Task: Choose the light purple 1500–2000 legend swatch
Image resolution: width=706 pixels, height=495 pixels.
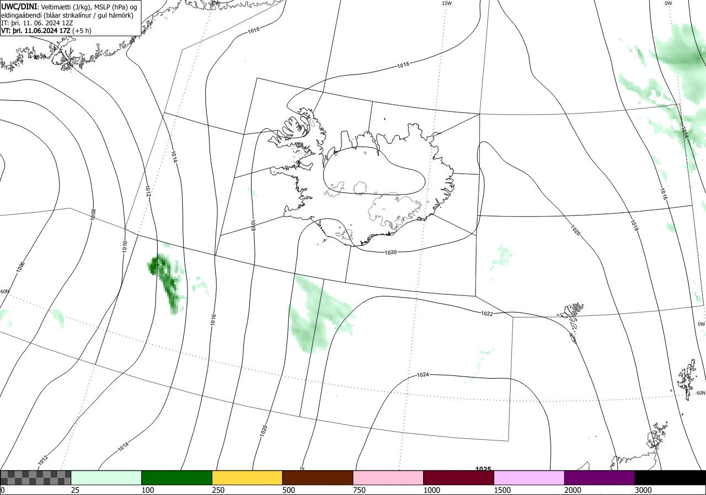Action: coord(529,477)
